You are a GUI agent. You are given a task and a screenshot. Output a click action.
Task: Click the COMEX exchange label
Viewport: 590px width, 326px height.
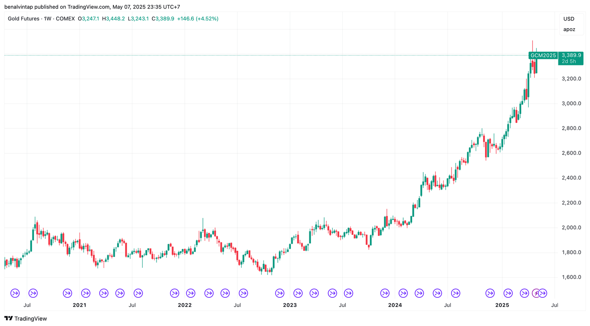(65, 19)
